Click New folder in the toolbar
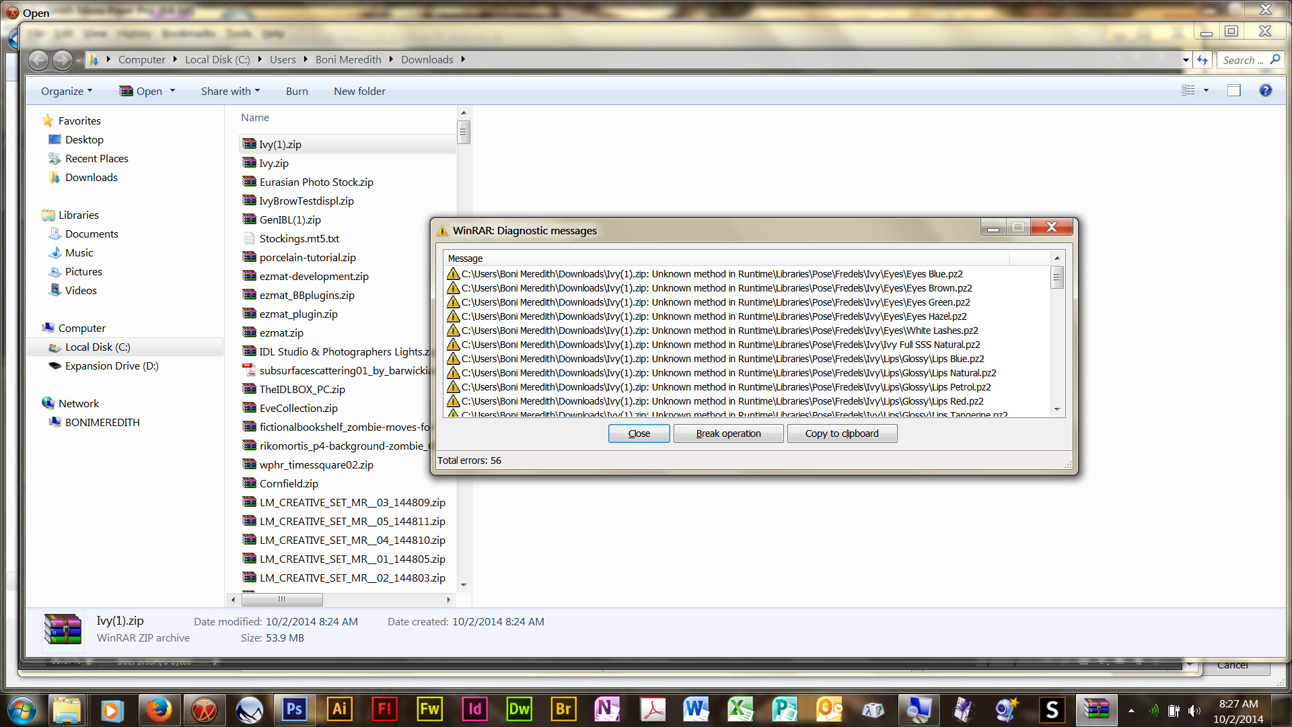Screen dimensions: 1292x727 [359, 92]
